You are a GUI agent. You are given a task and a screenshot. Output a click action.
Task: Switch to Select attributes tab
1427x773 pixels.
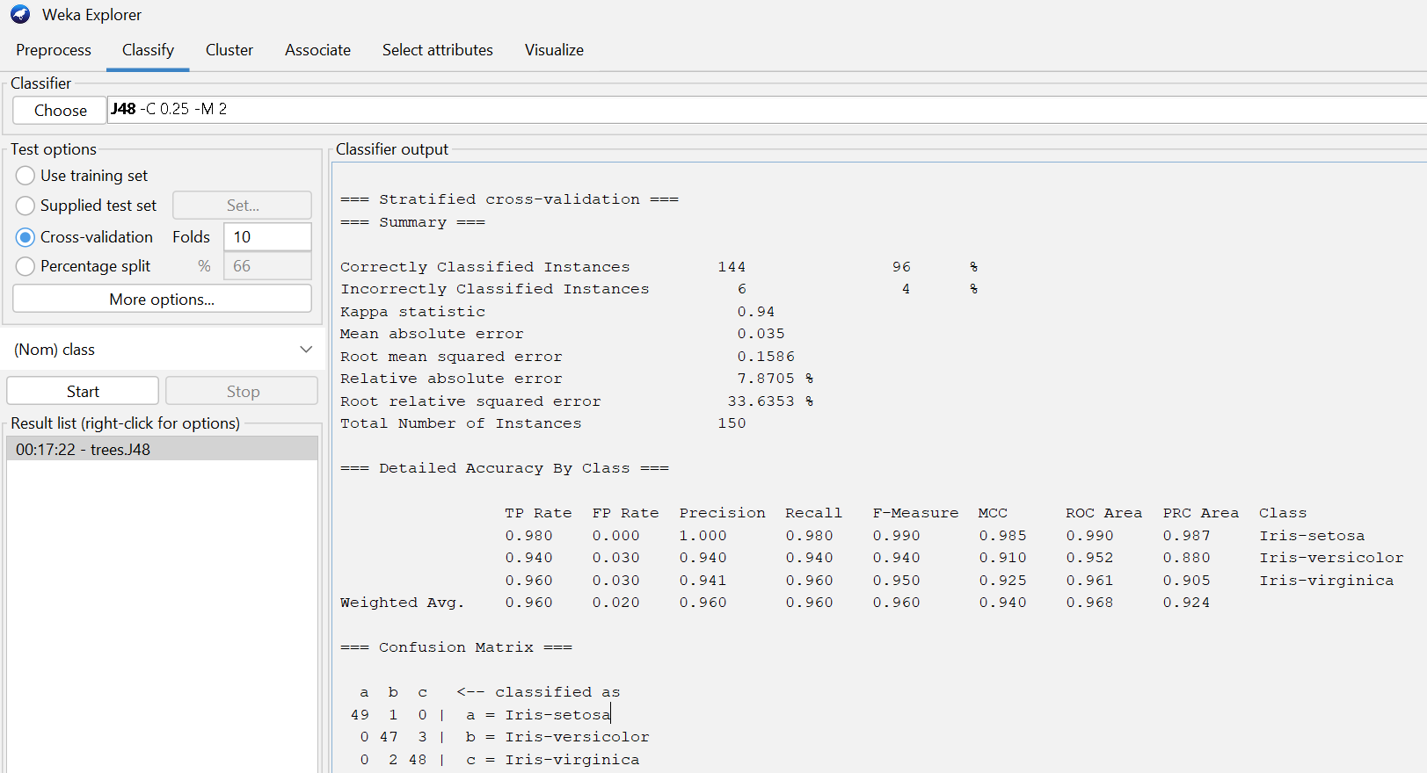point(438,50)
